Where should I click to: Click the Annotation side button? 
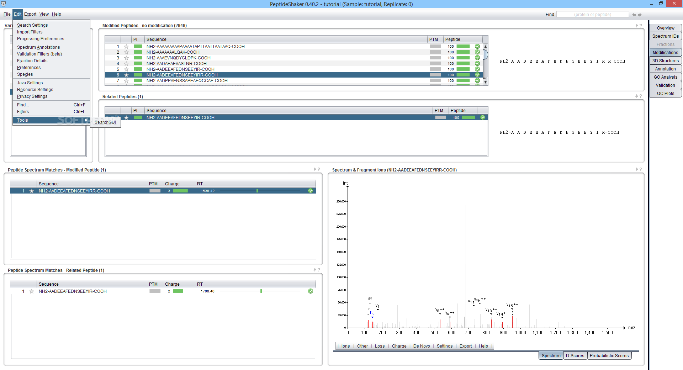666,69
